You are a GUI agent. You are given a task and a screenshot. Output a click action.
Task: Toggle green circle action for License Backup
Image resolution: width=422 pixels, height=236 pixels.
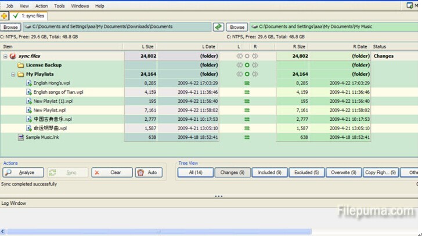click(247, 65)
